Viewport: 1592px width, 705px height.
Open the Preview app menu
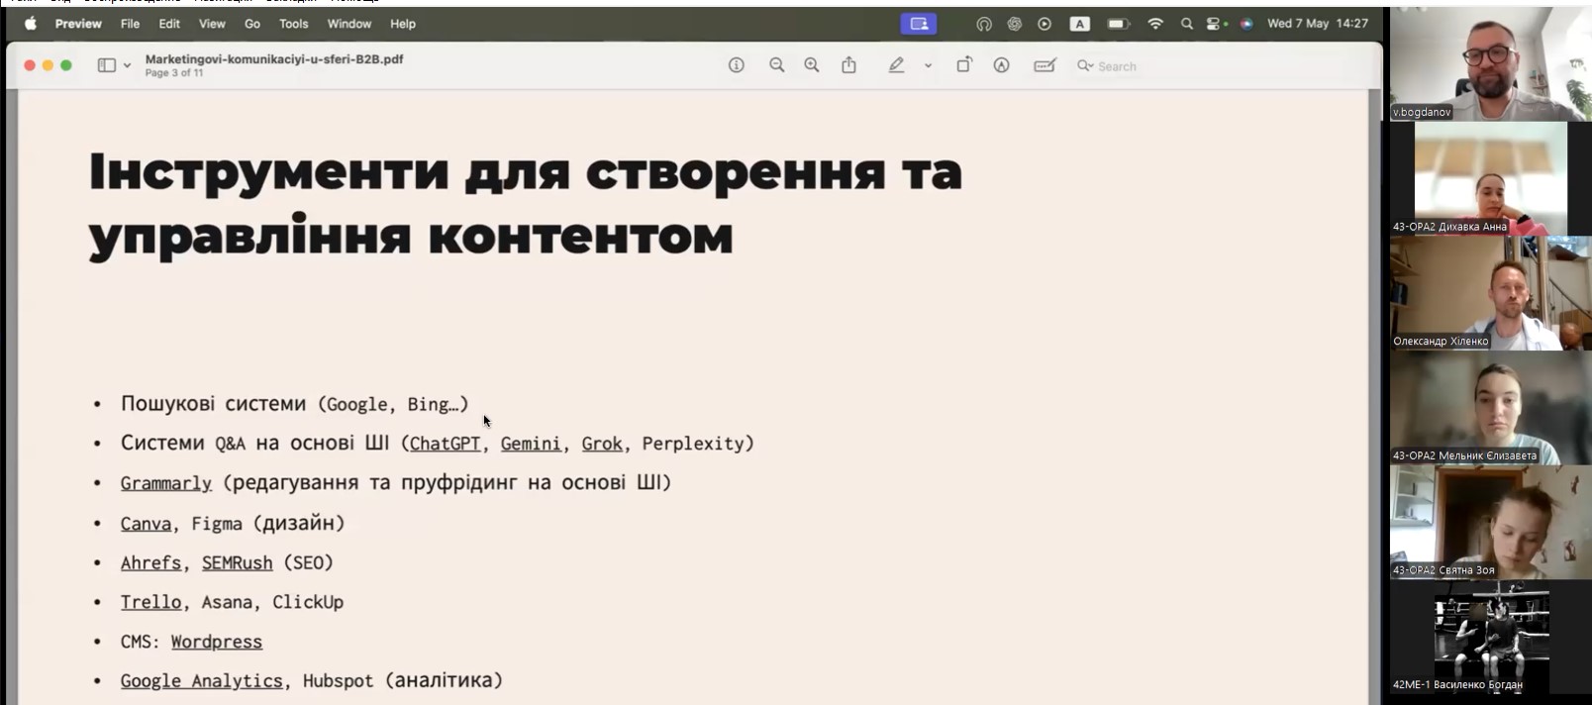coord(78,24)
